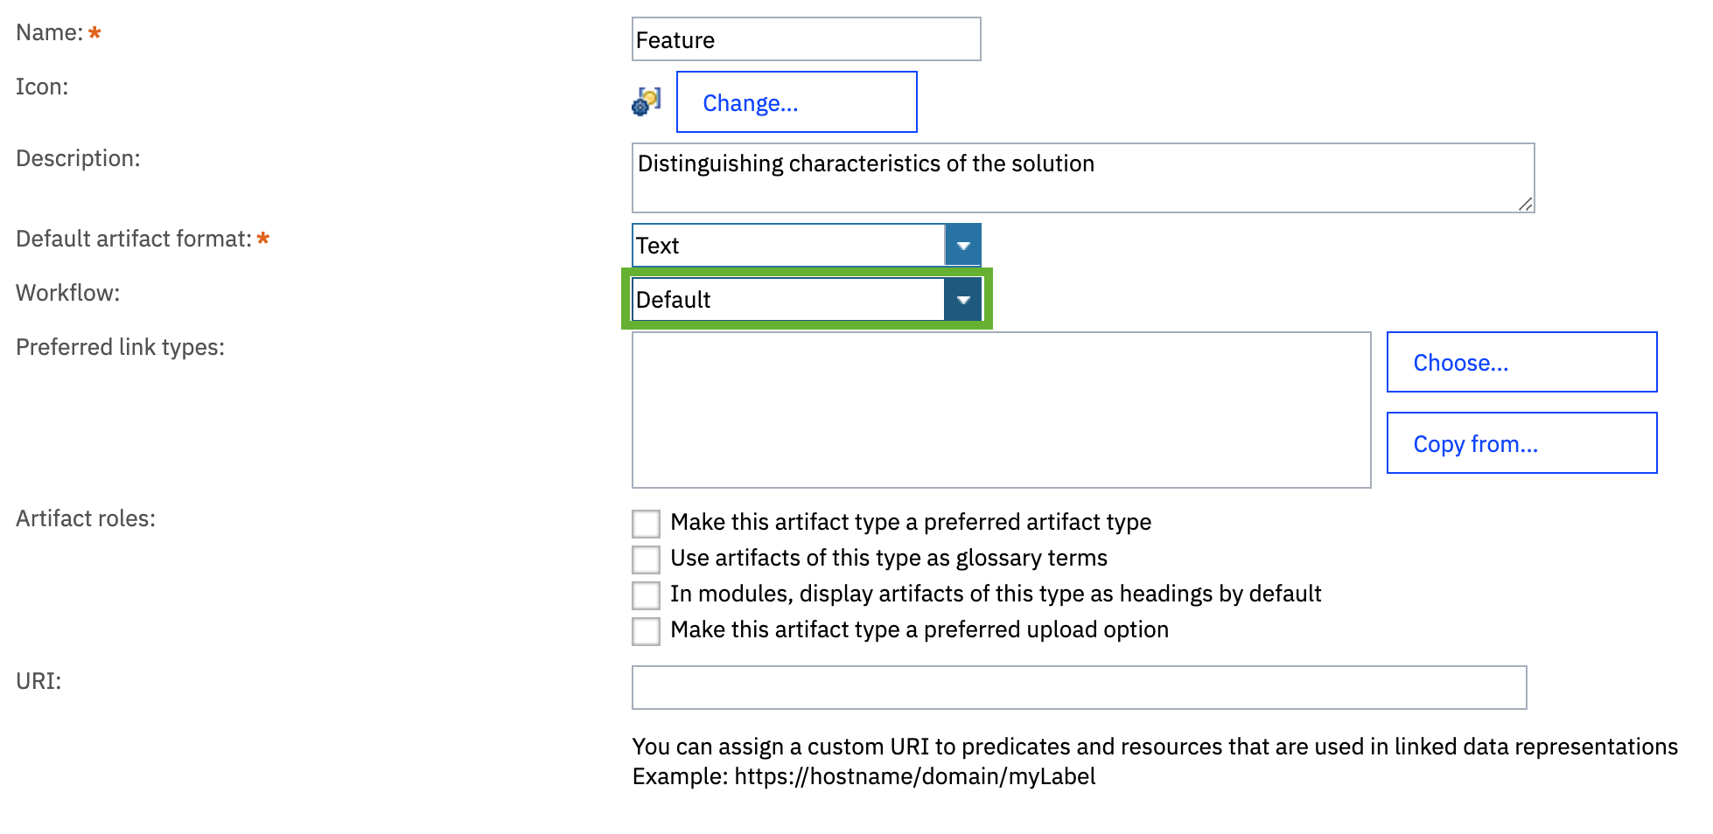Check use artifacts as glossary terms
1713x834 pixels.
(x=647, y=559)
